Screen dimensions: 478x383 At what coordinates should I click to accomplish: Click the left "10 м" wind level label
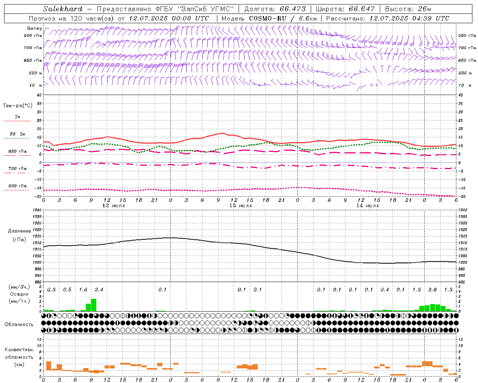tap(35, 85)
